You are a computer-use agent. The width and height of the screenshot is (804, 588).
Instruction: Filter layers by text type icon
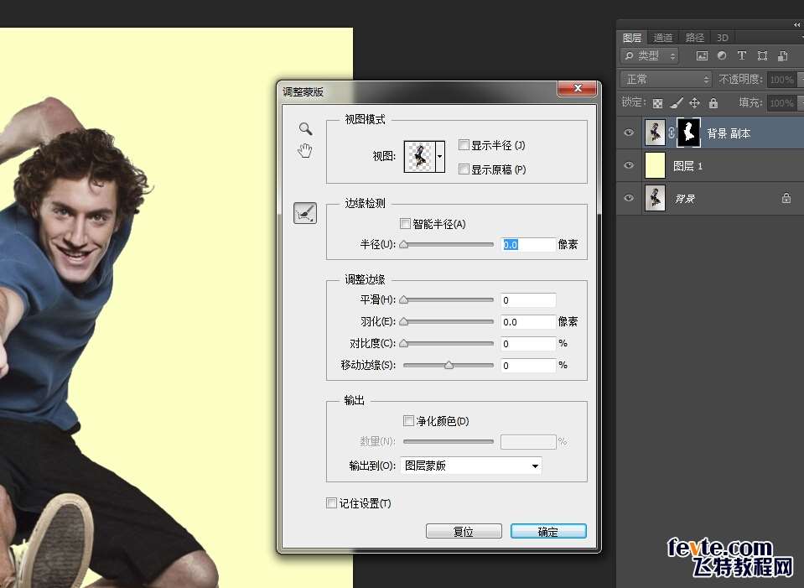742,56
